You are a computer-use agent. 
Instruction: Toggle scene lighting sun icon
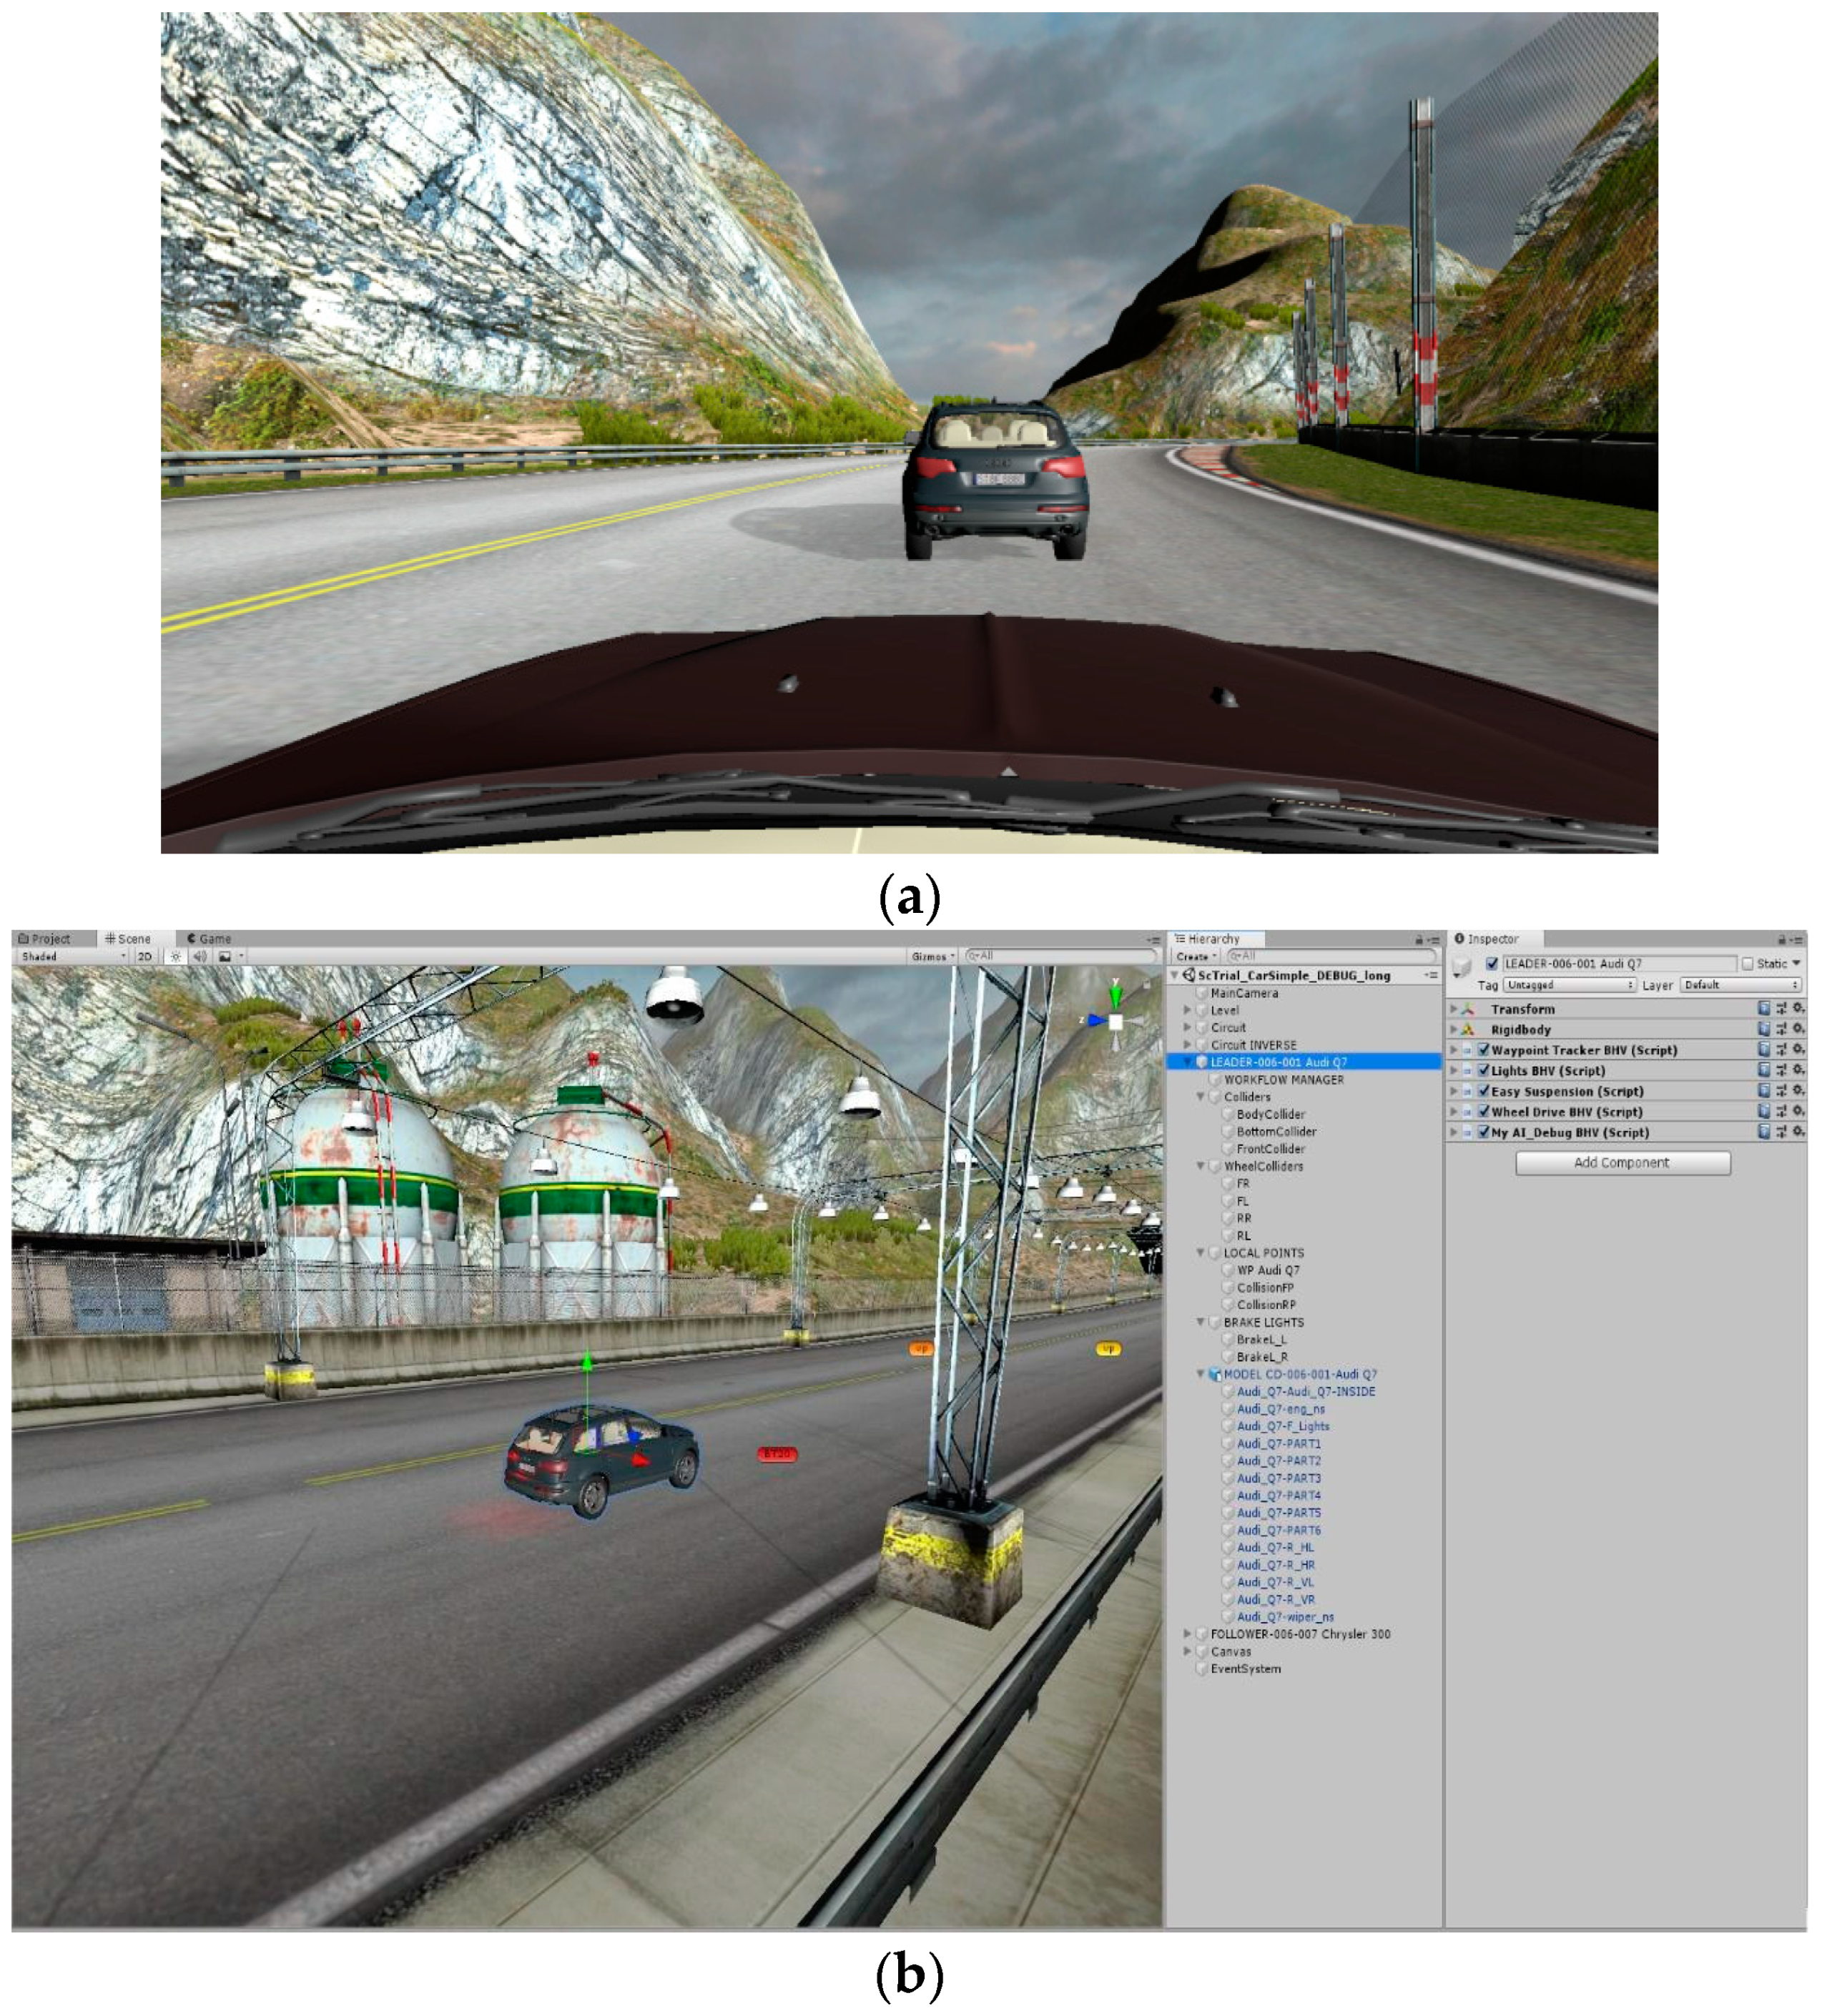tap(176, 956)
